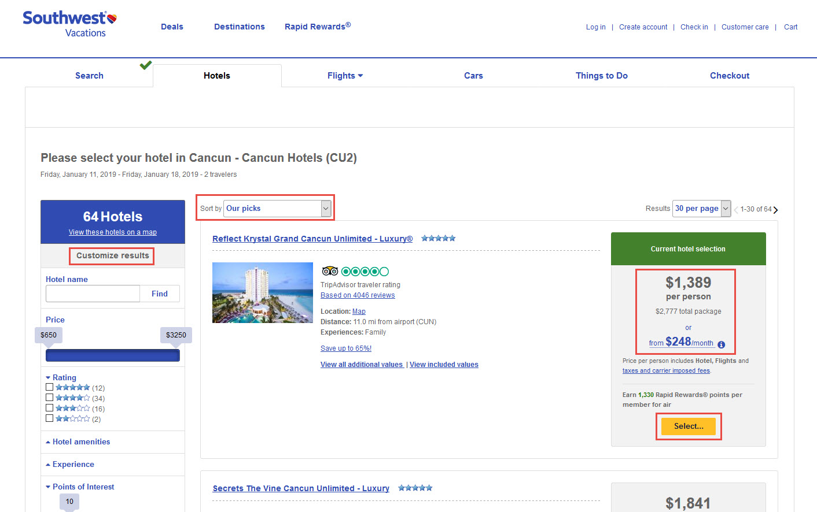Check the five-star rating filter (12)
817x512 pixels.
pyautogui.click(x=49, y=387)
